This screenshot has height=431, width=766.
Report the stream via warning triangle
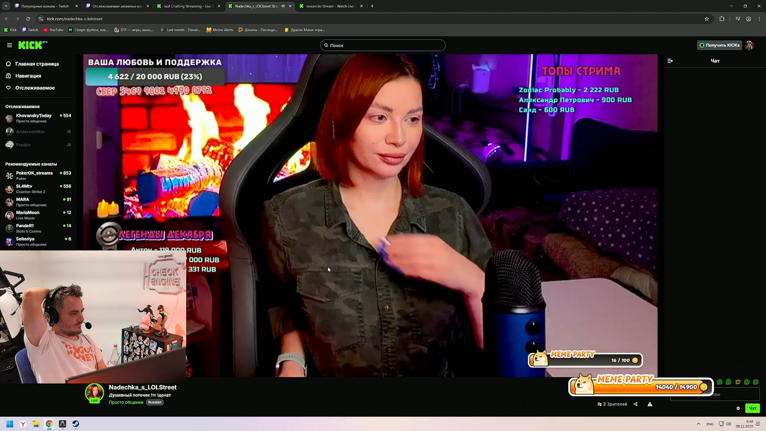650,404
